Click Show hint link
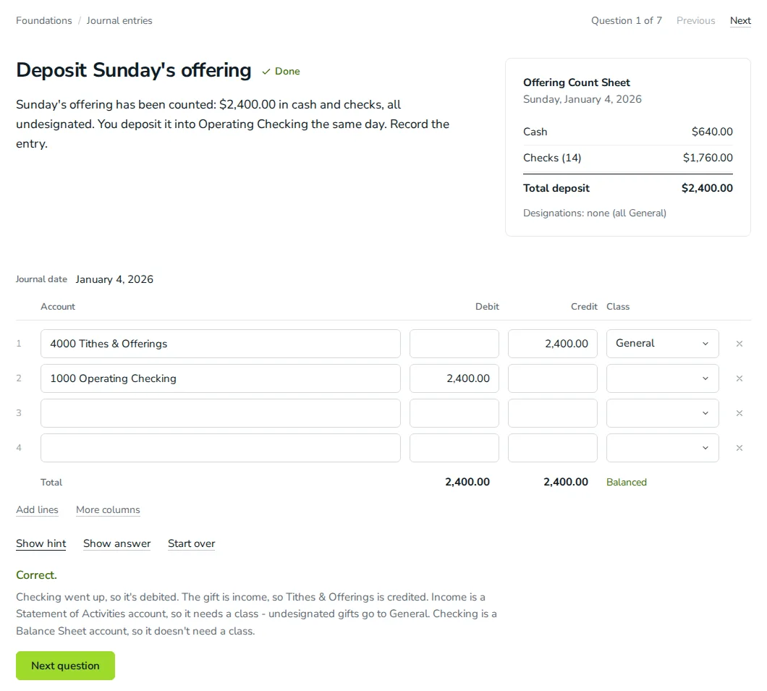767x691 pixels. pos(41,544)
